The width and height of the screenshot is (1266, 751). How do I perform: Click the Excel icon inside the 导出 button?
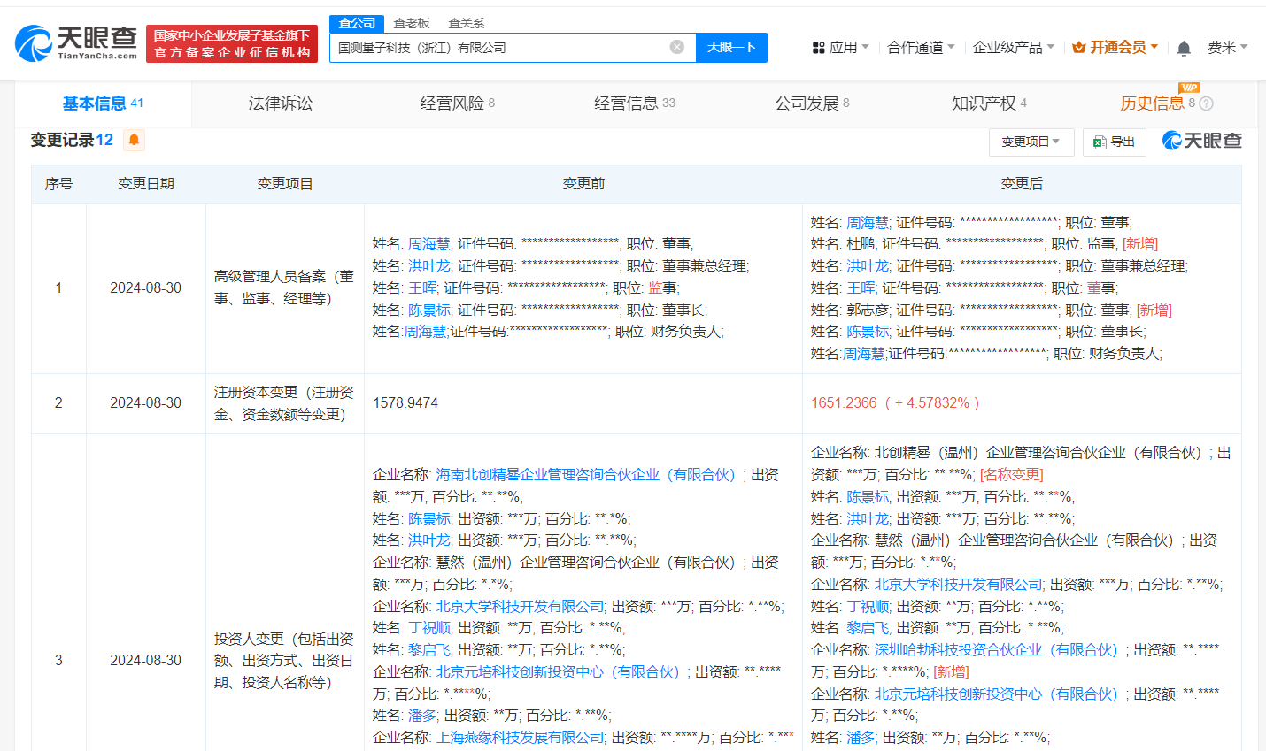click(1100, 142)
